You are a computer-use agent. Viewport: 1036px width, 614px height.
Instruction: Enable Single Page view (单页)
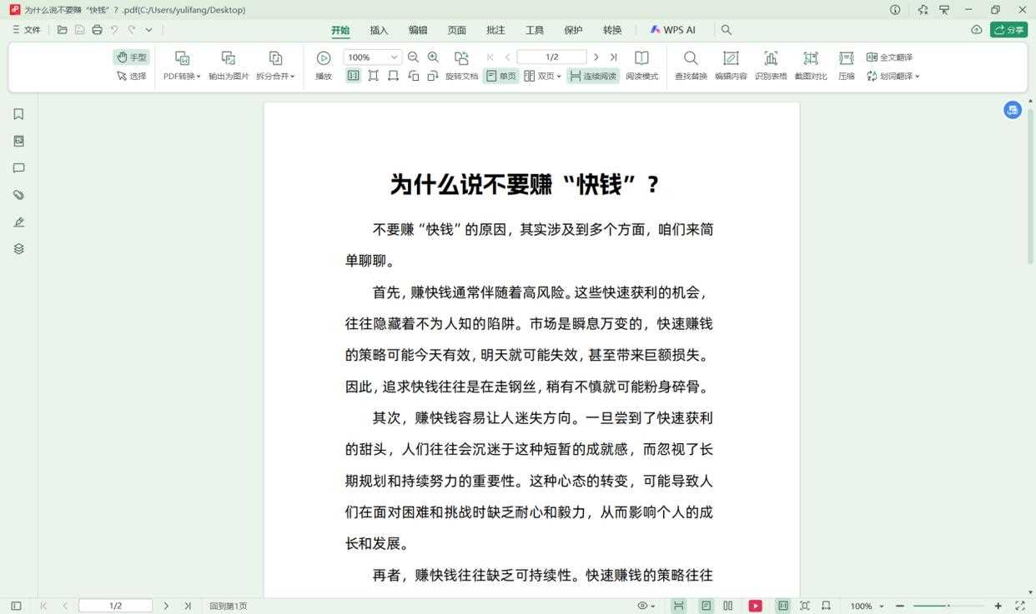point(505,75)
